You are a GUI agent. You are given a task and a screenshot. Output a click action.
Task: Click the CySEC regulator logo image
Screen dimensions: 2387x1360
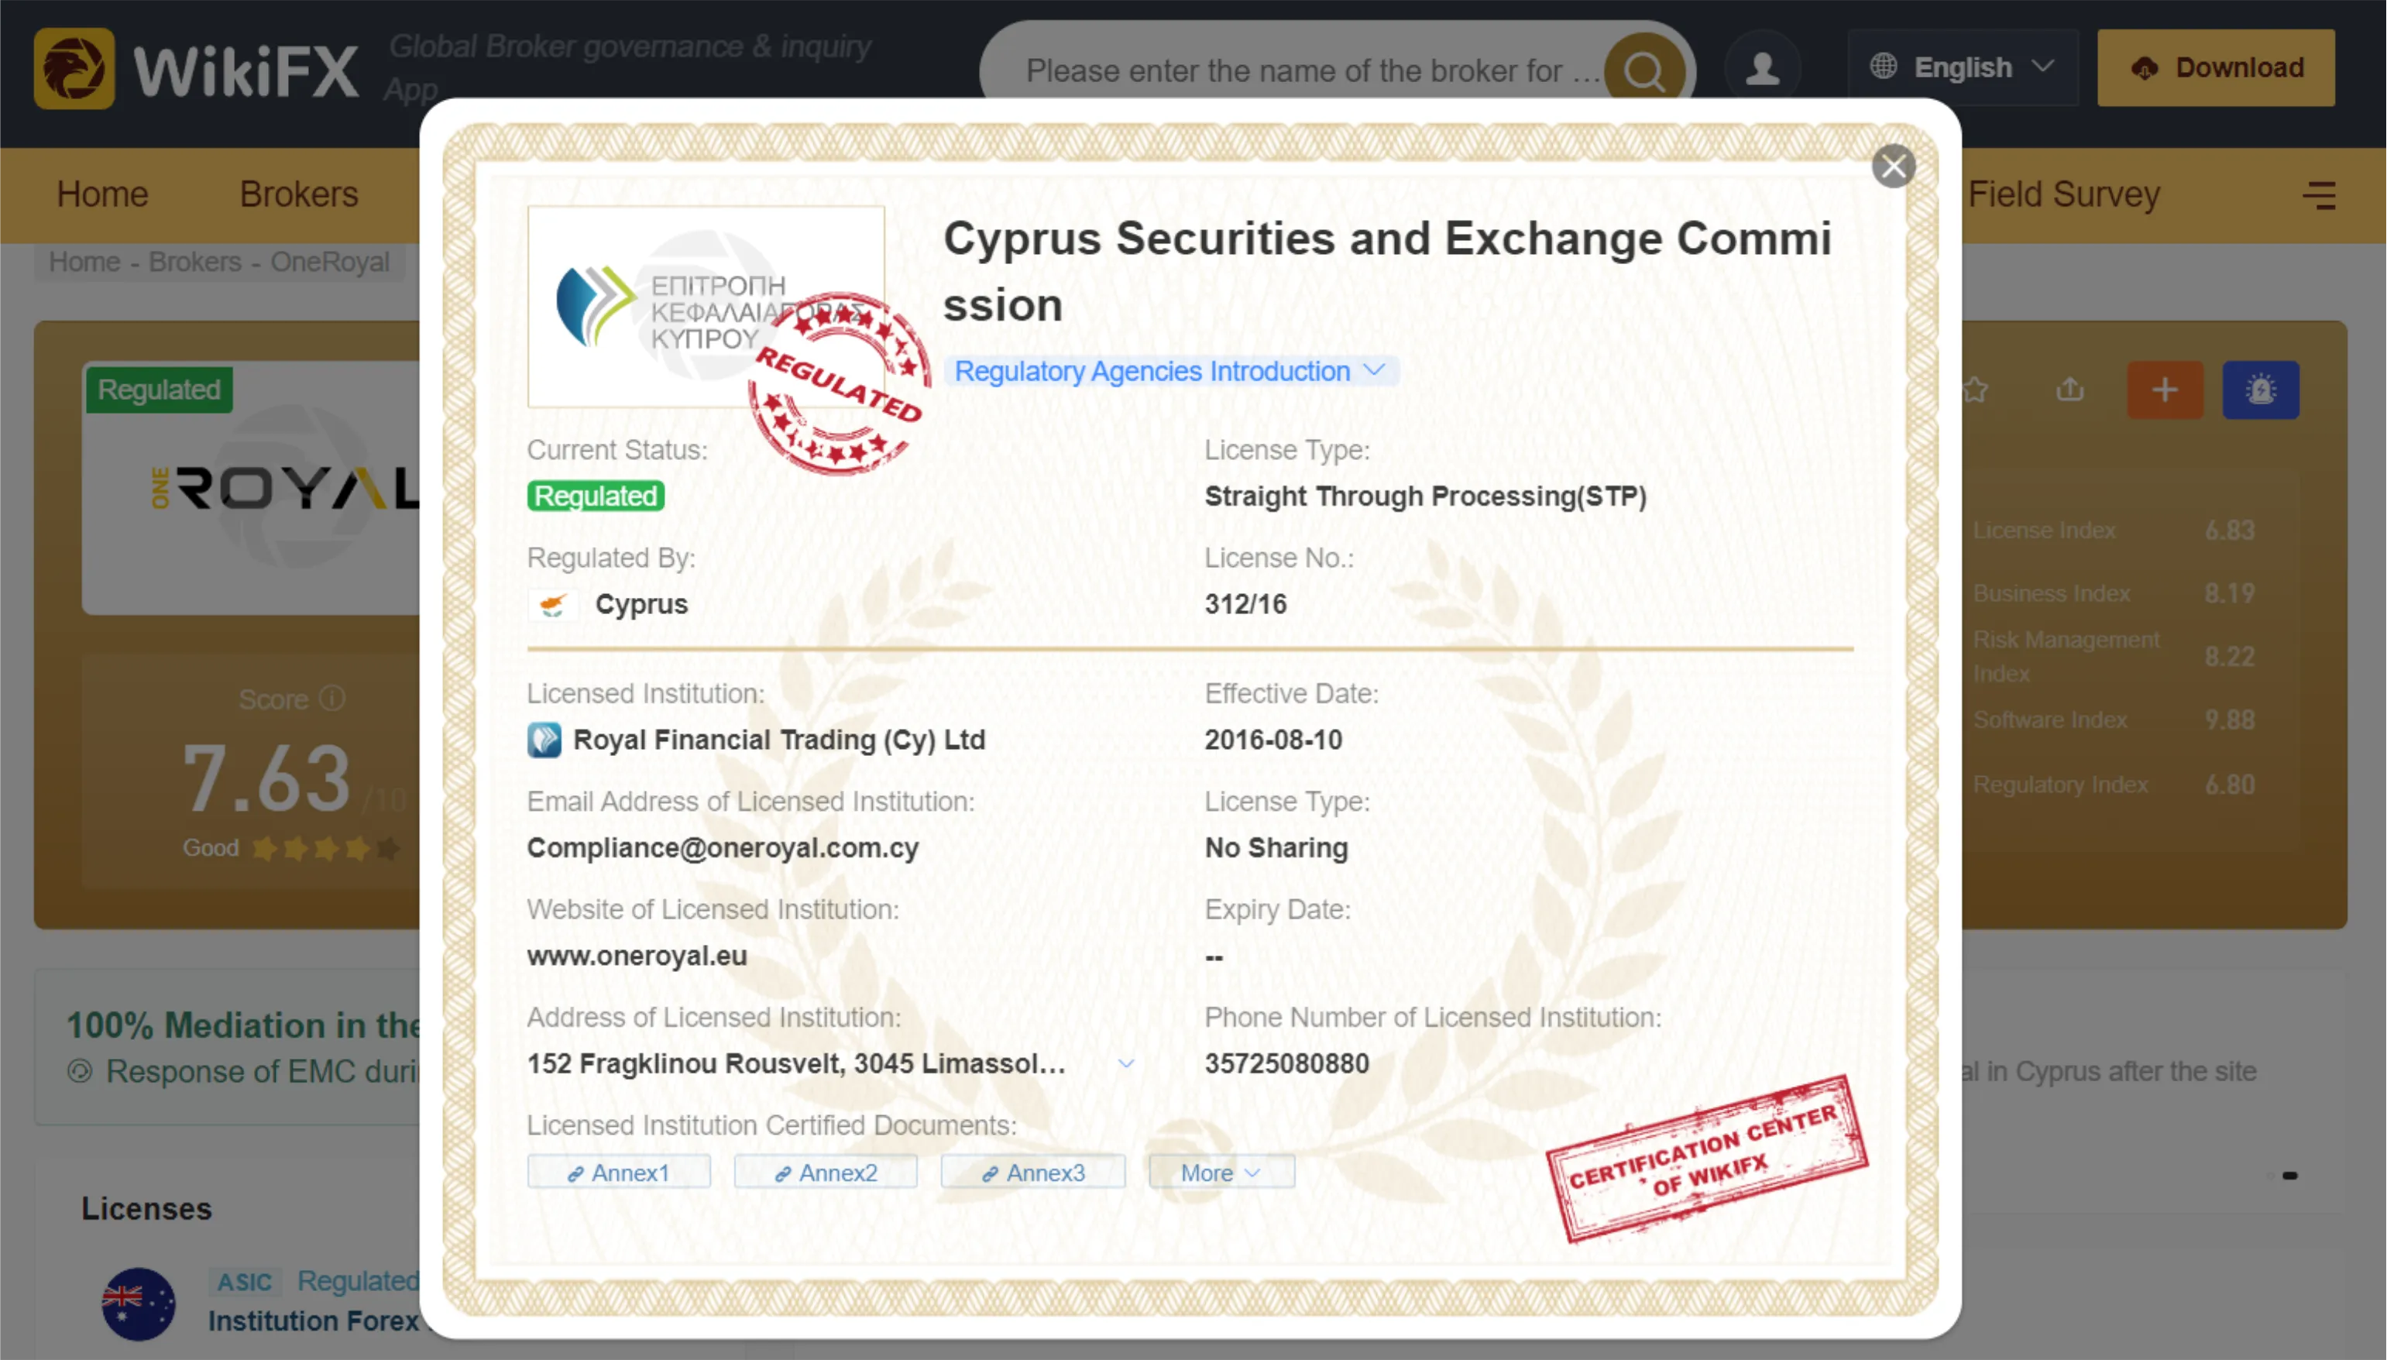(x=705, y=307)
